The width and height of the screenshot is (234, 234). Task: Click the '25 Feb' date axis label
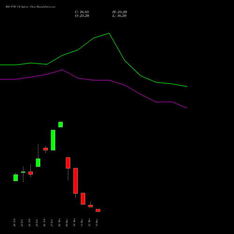pos(37,223)
